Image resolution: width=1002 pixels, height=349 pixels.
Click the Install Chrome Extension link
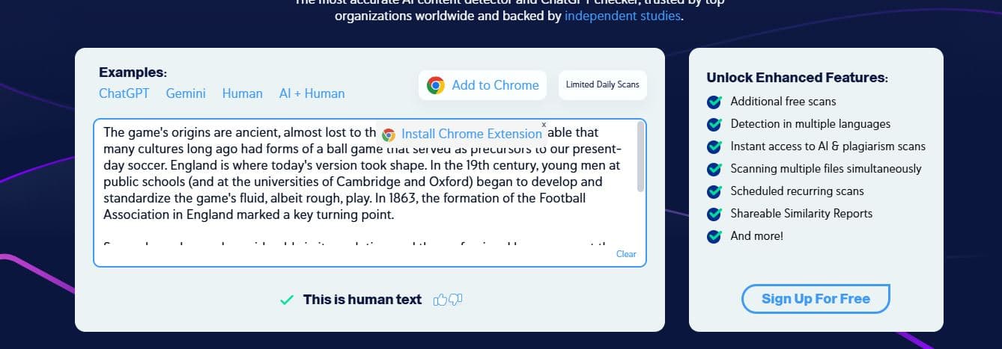click(471, 134)
